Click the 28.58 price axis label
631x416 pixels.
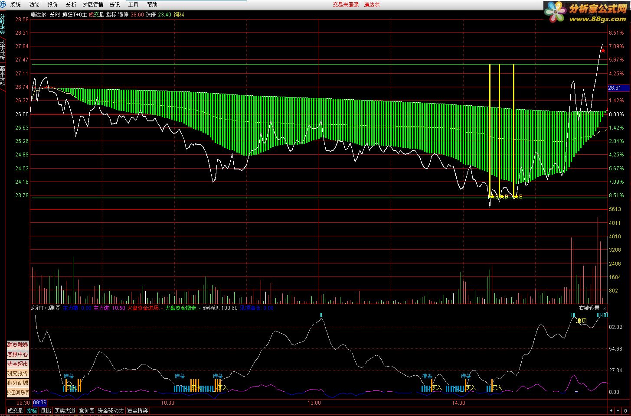click(x=22, y=19)
